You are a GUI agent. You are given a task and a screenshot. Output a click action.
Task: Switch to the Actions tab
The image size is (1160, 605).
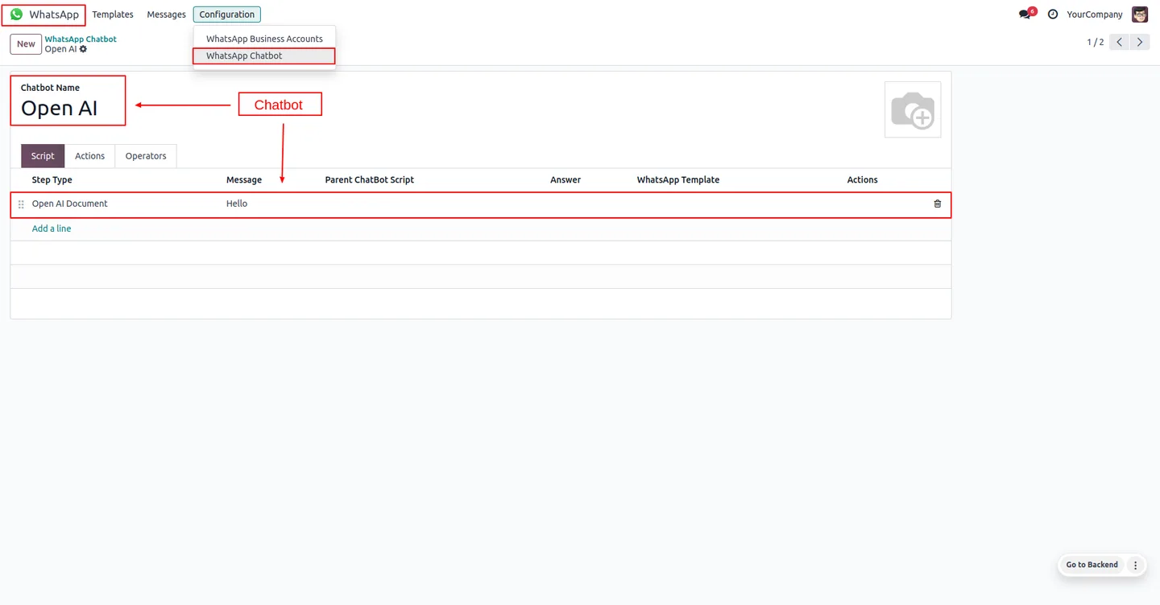coord(89,156)
